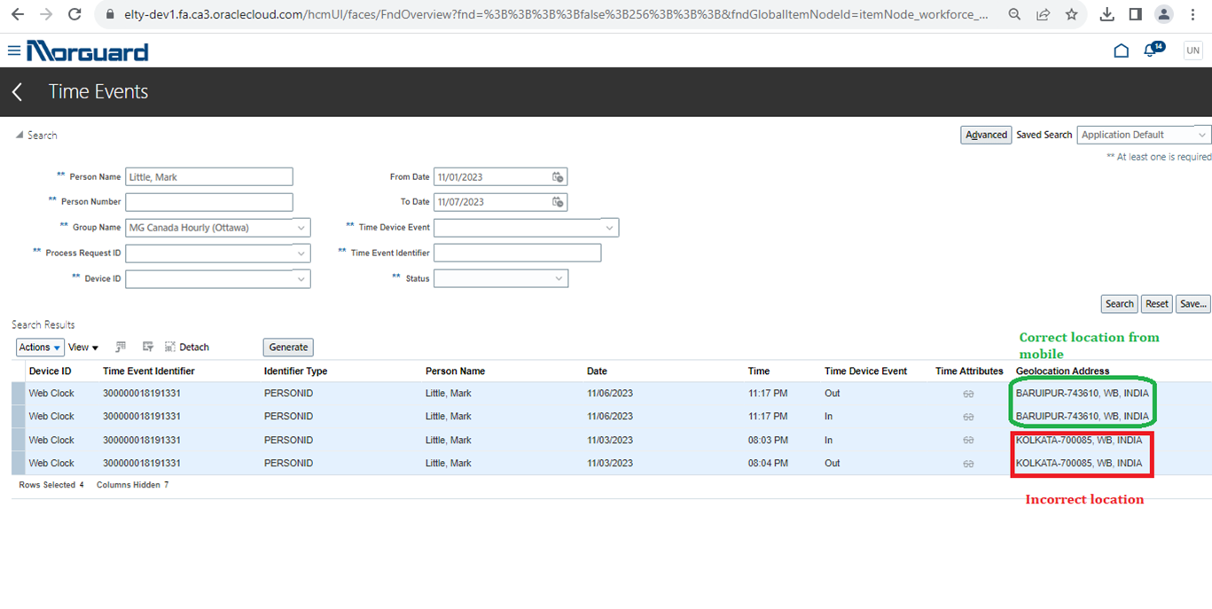
Task: Bookmark this page with the star icon
Action: (x=1071, y=14)
